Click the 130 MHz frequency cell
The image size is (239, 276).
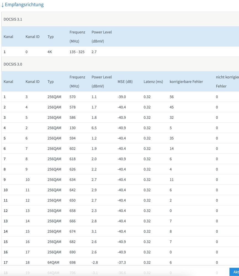73,128
